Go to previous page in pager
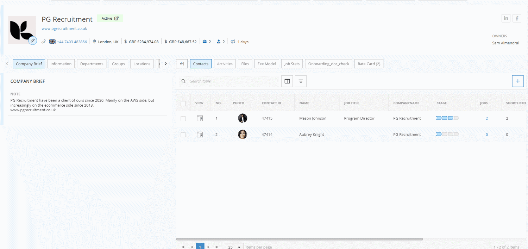Viewport: 528px width, 249px height. point(191,247)
